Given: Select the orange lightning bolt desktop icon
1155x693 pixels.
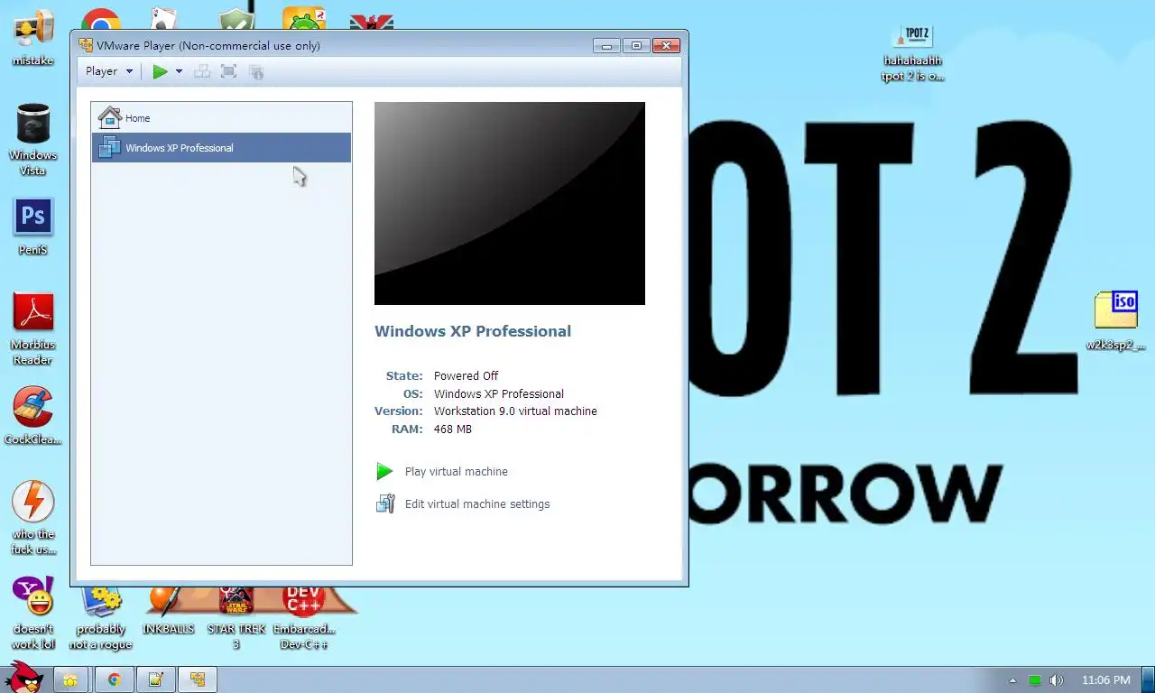Looking at the screenshot, I should 33,517.
